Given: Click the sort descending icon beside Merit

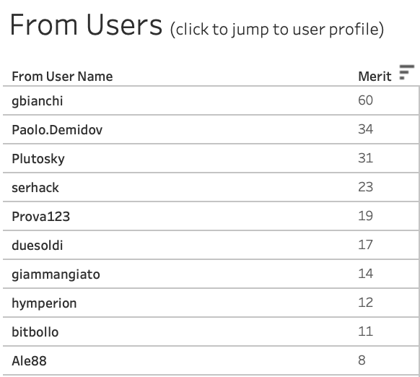Looking at the screenshot, I should coord(406,72).
